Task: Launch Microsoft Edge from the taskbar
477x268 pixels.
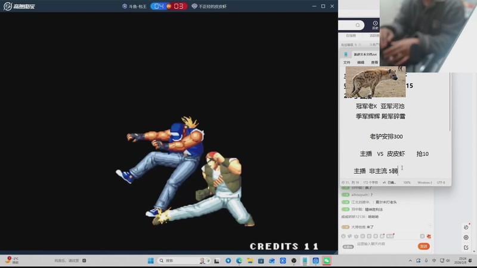Action: (239, 261)
